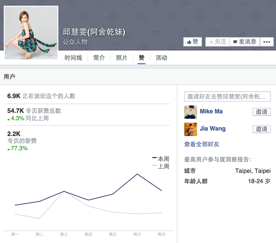Viewport: 276px width, 243px height.
Task: Click the 本周 legend entry
Action: coord(161,159)
